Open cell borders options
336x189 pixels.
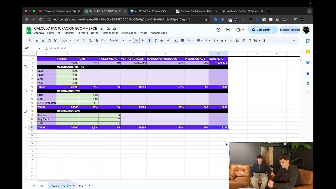pyautogui.click(x=182, y=41)
